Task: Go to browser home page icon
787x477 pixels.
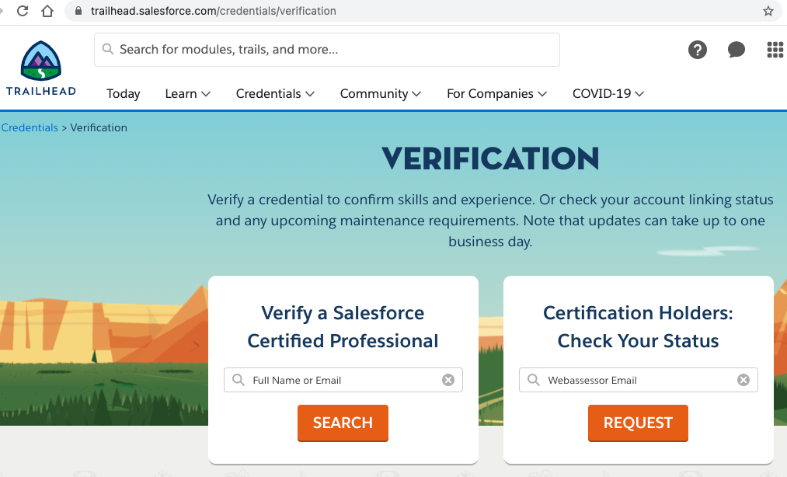Action: click(x=47, y=11)
